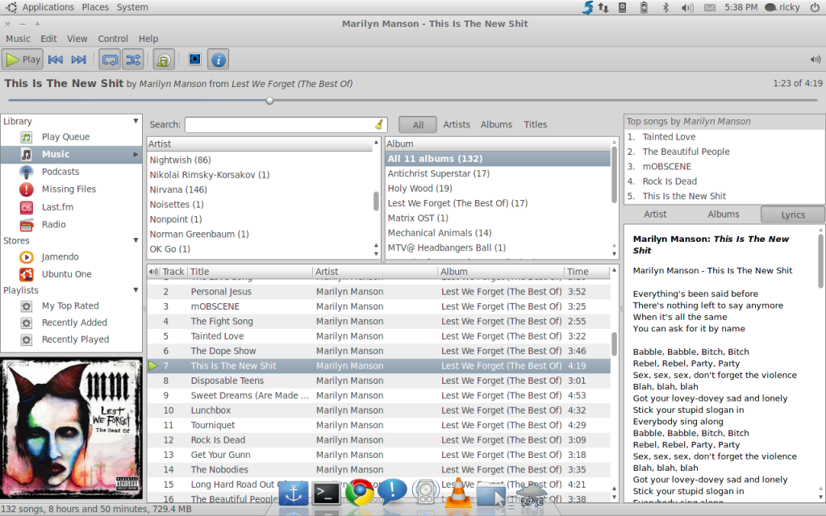Toggle repeat playback mode

click(x=110, y=59)
